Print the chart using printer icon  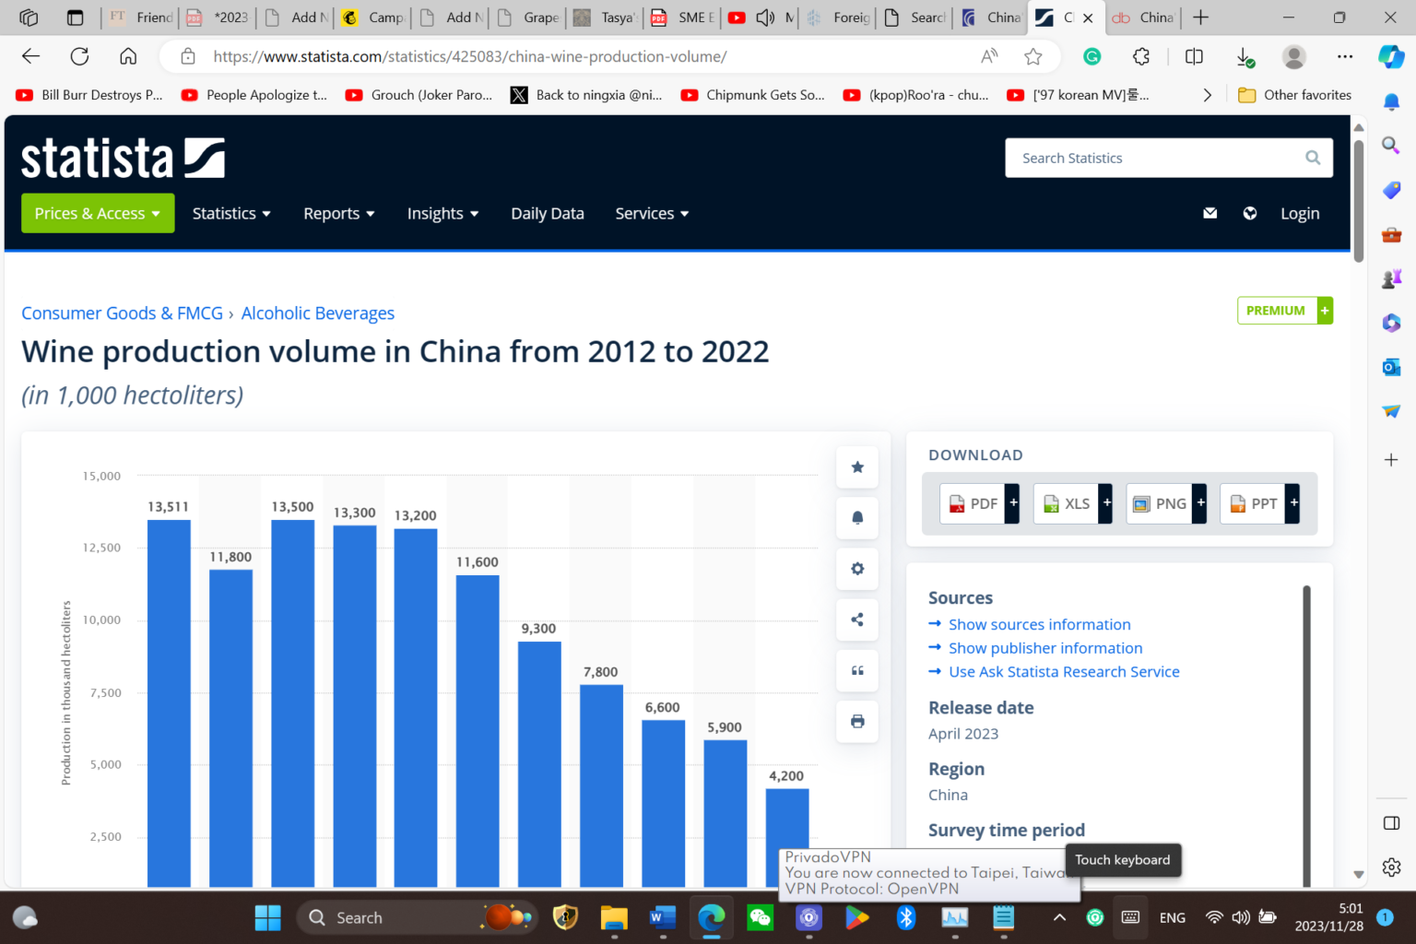pos(857,721)
